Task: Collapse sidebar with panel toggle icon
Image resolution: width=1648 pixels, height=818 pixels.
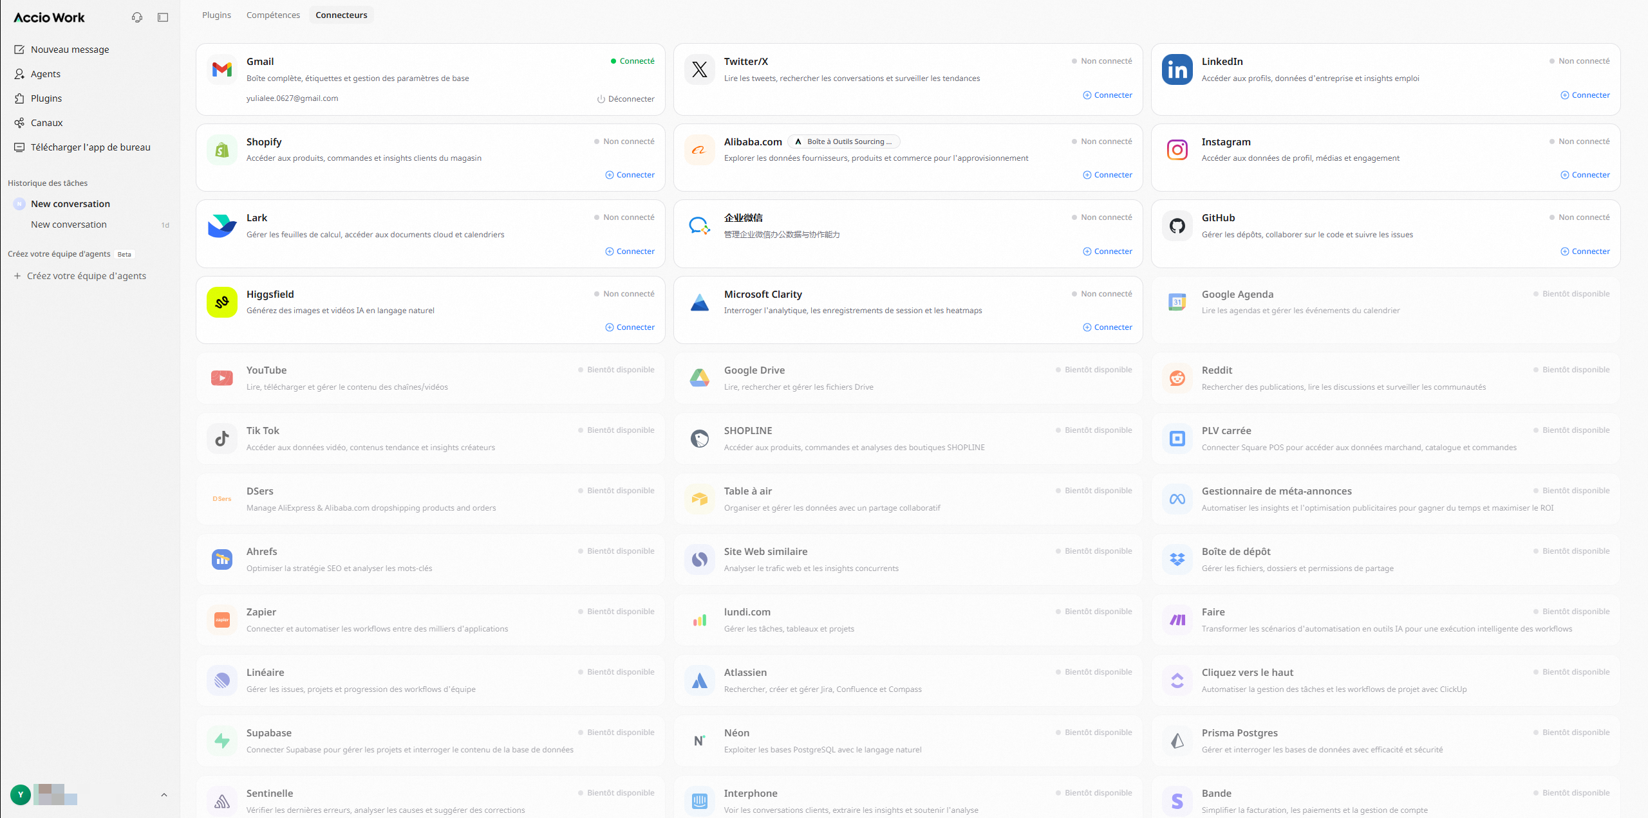Action: pyautogui.click(x=163, y=17)
